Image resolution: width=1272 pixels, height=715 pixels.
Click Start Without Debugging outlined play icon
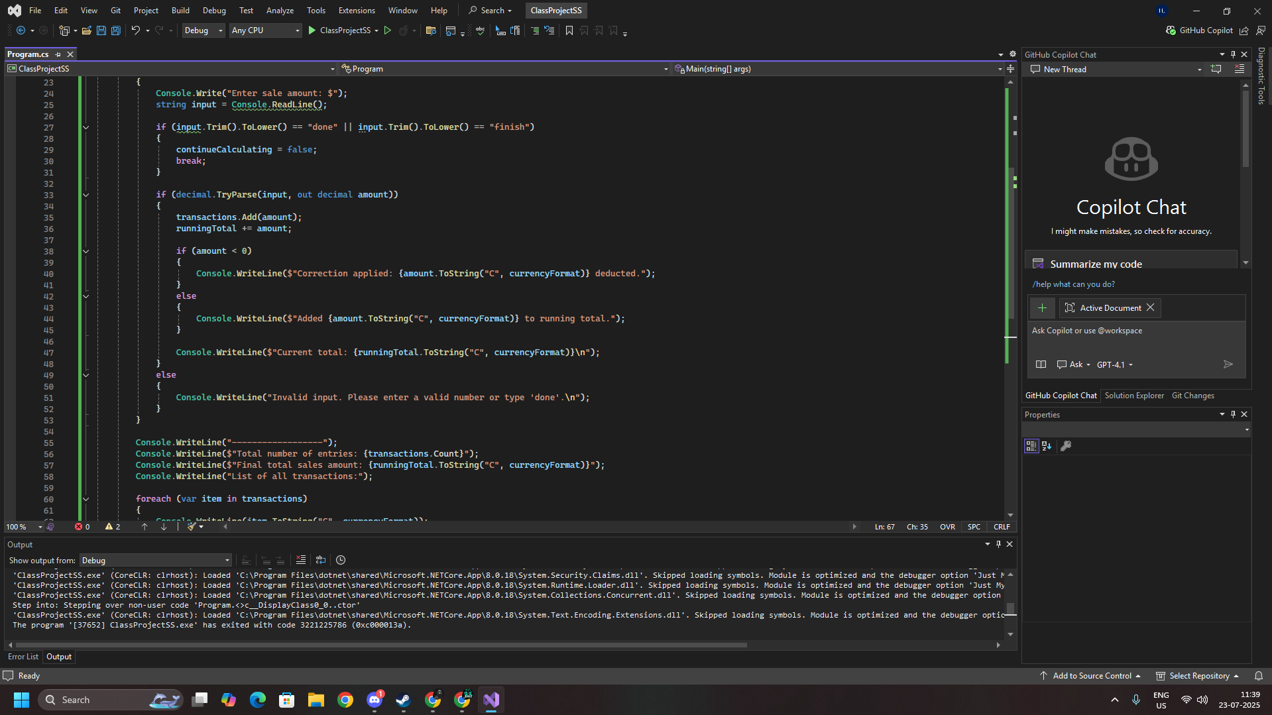coord(388,30)
